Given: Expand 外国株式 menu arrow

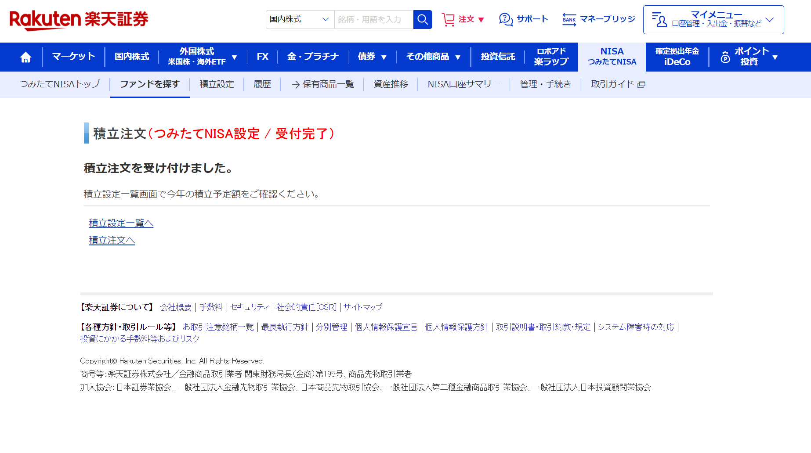Looking at the screenshot, I should click(234, 57).
